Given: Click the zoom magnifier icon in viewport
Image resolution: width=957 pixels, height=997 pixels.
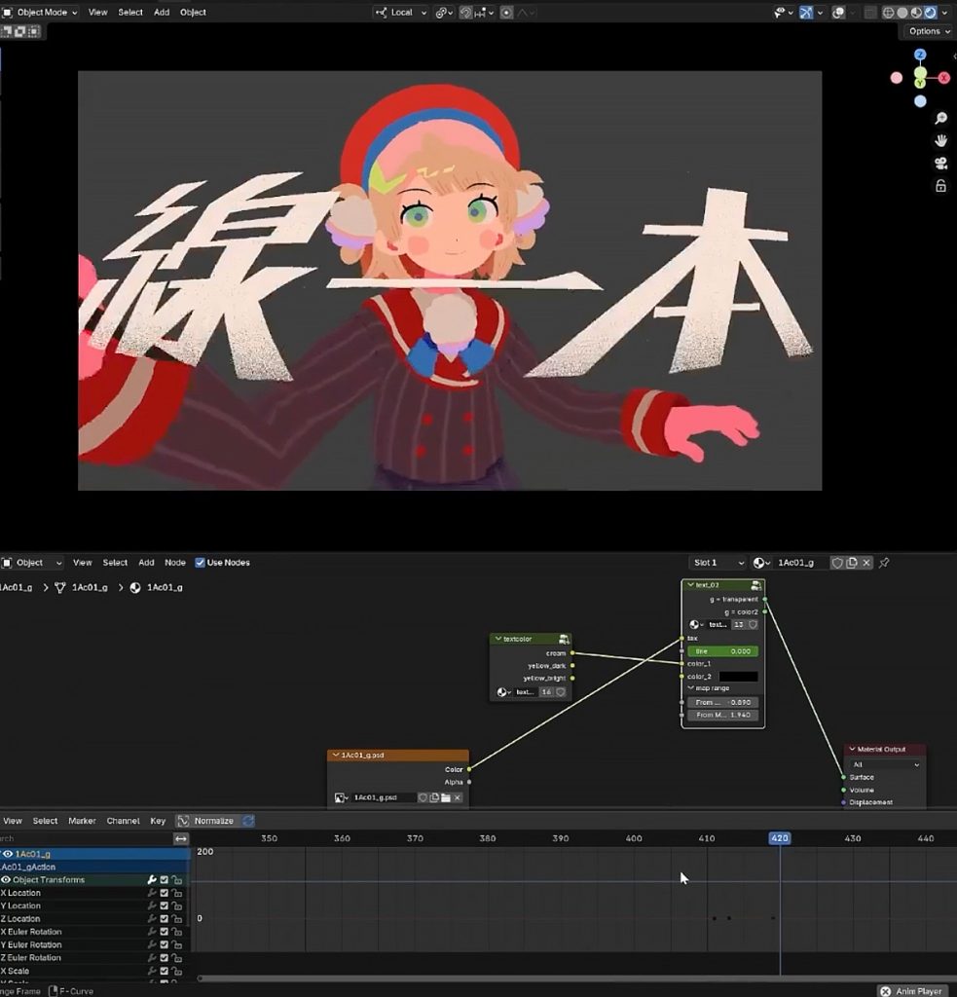Looking at the screenshot, I should 940,119.
